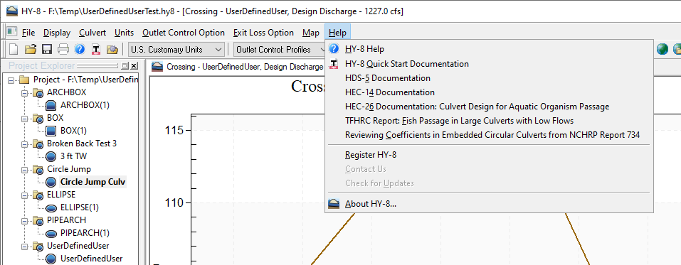This screenshot has width=681, height=265.
Task: Select the ELLIPSE(1) culvert icon
Action: tap(51, 207)
